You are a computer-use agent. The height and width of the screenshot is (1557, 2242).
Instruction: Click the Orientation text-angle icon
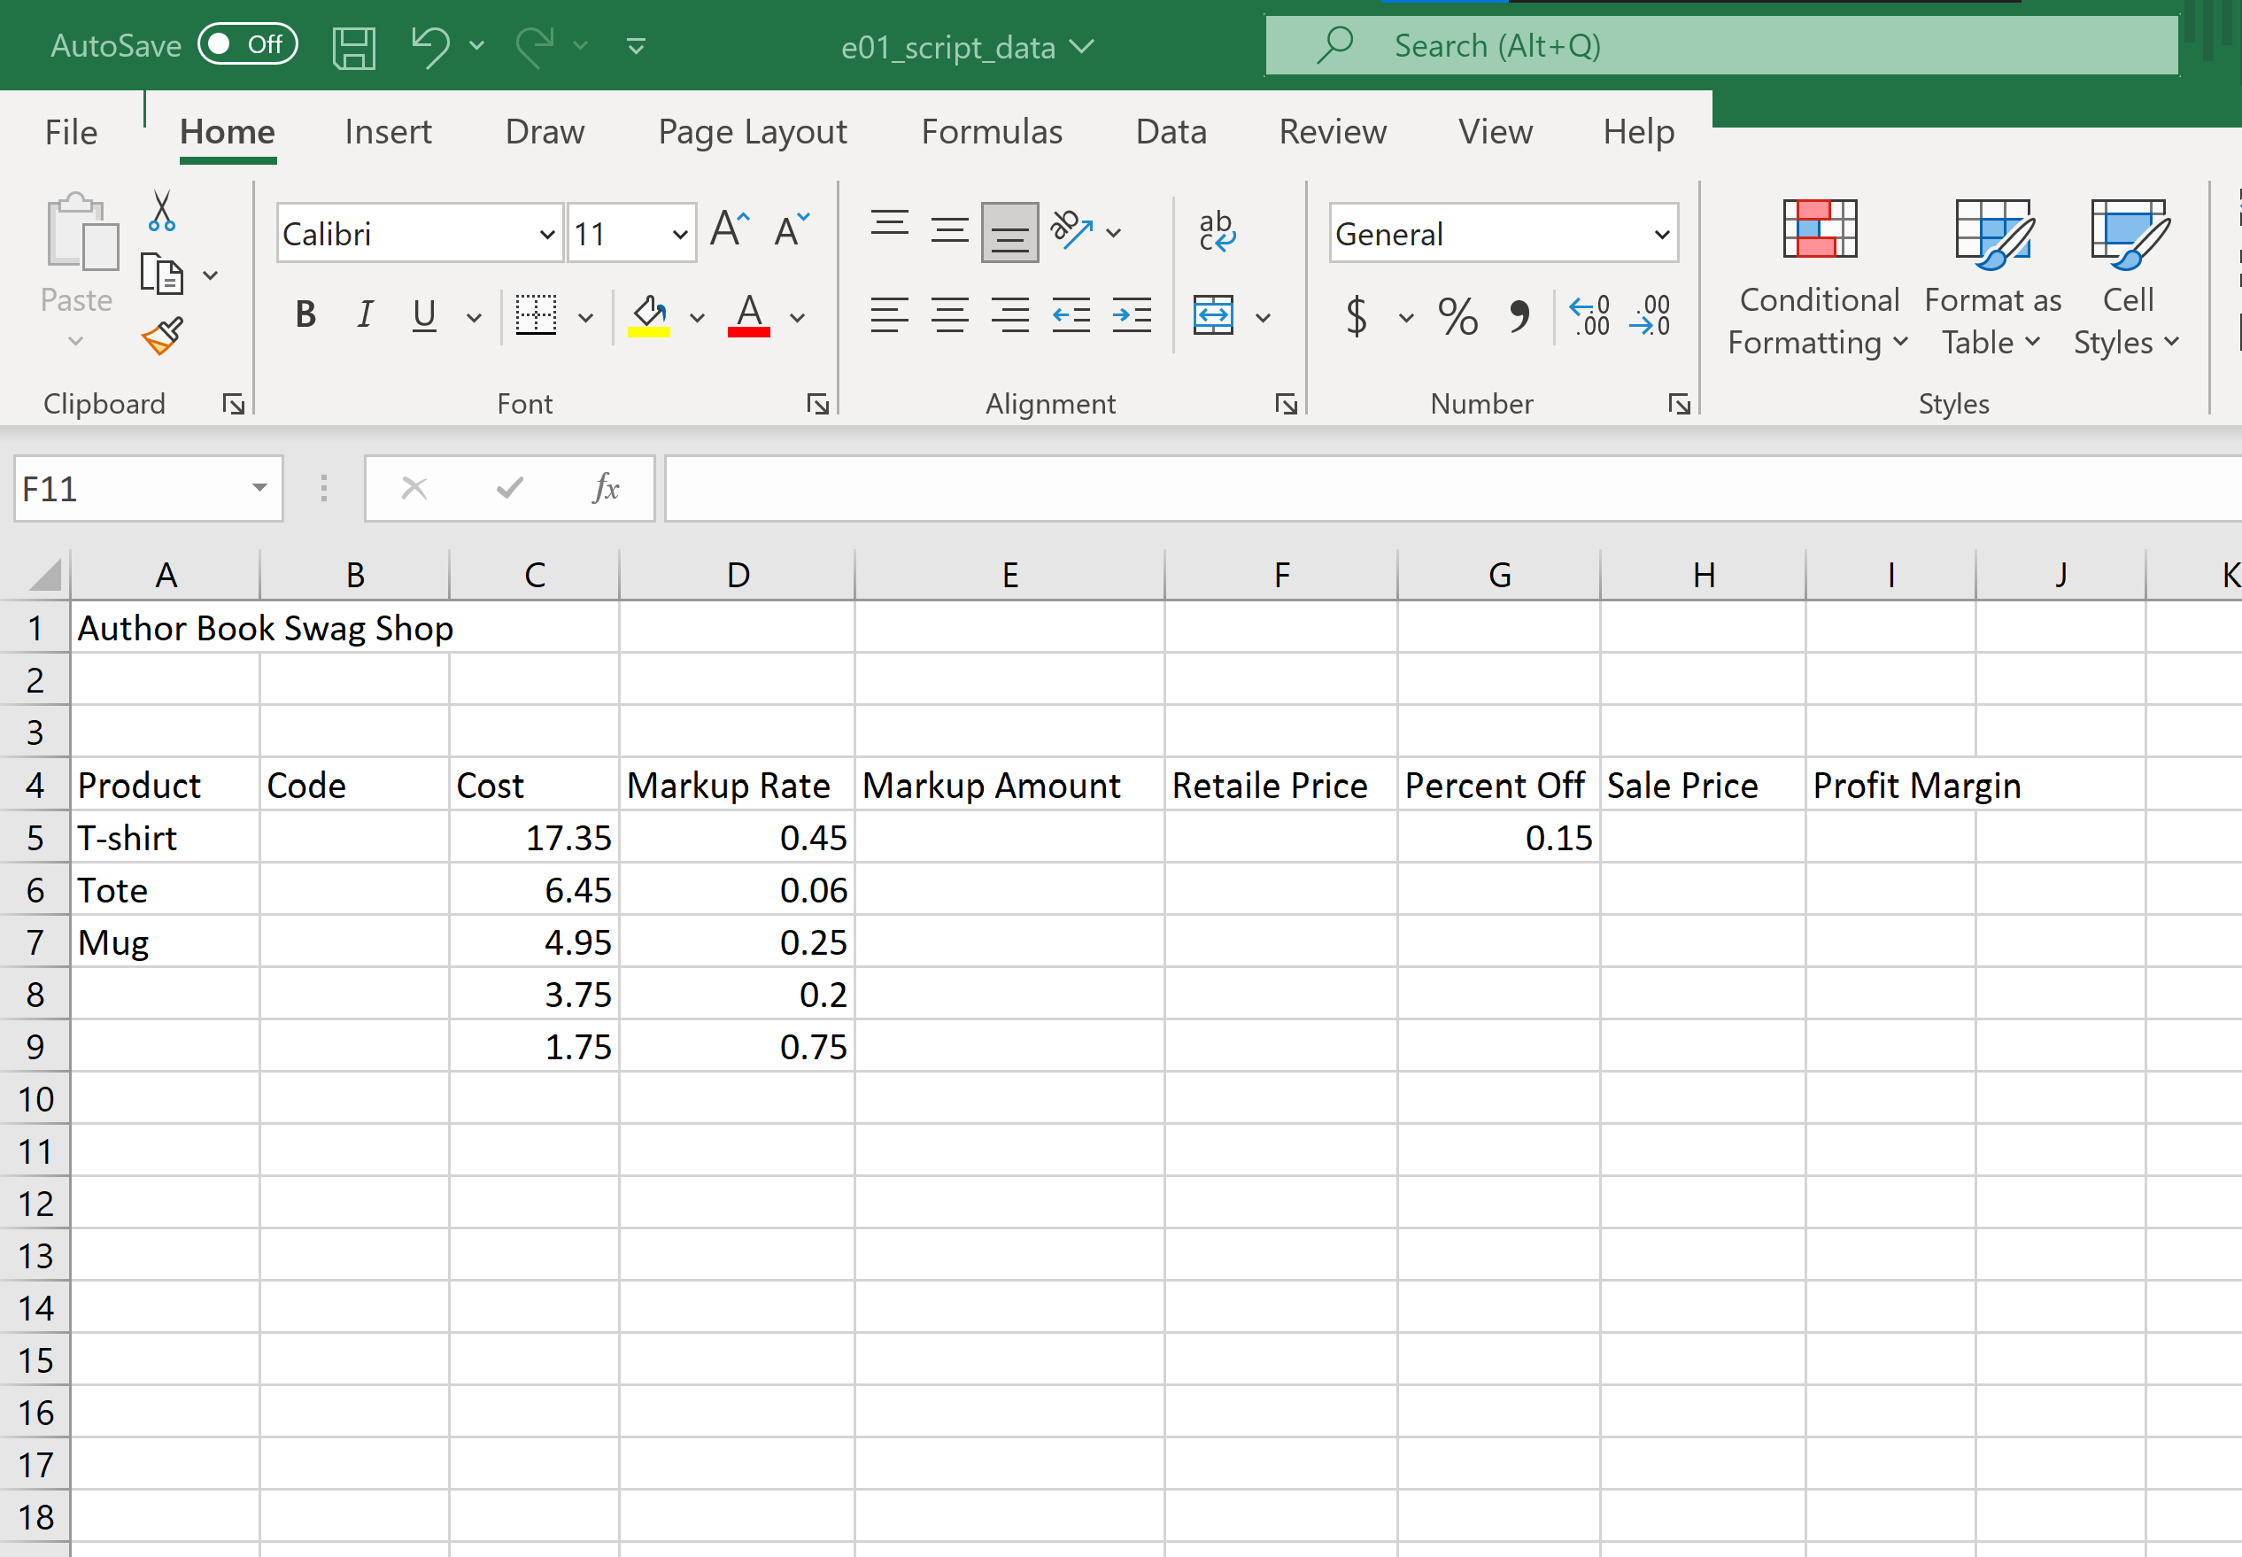pyautogui.click(x=1071, y=231)
